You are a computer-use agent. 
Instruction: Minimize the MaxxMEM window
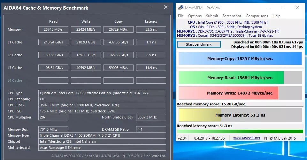[268, 8]
